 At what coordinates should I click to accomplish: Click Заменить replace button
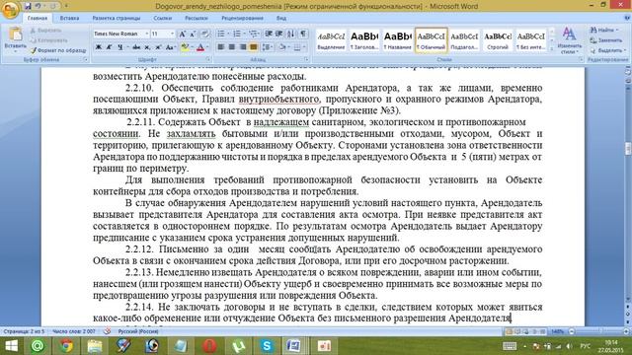click(x=606, y=40)
